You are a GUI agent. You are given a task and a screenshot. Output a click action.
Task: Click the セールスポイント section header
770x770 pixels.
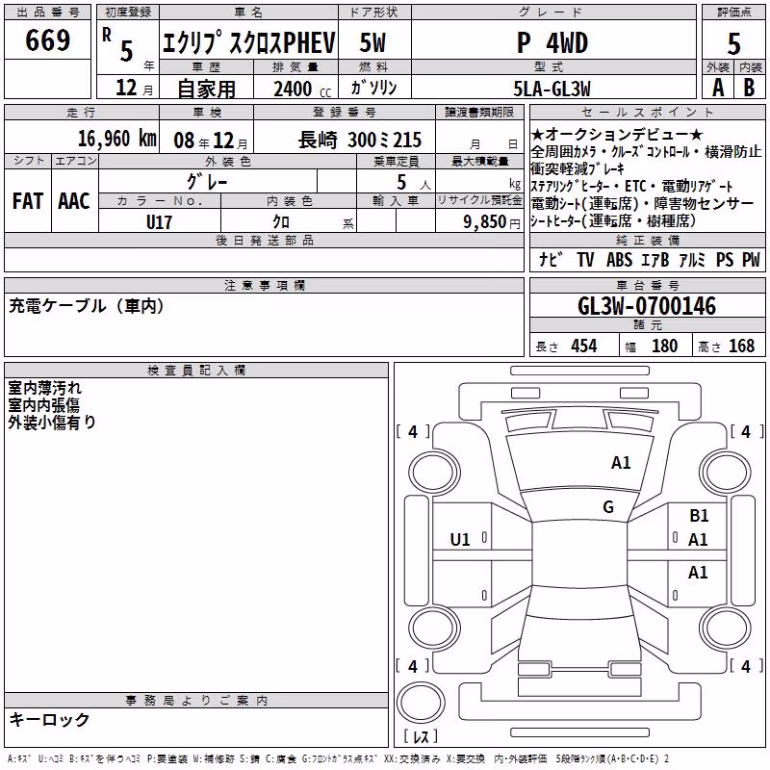pyautogui.click(x=647, y=112)
